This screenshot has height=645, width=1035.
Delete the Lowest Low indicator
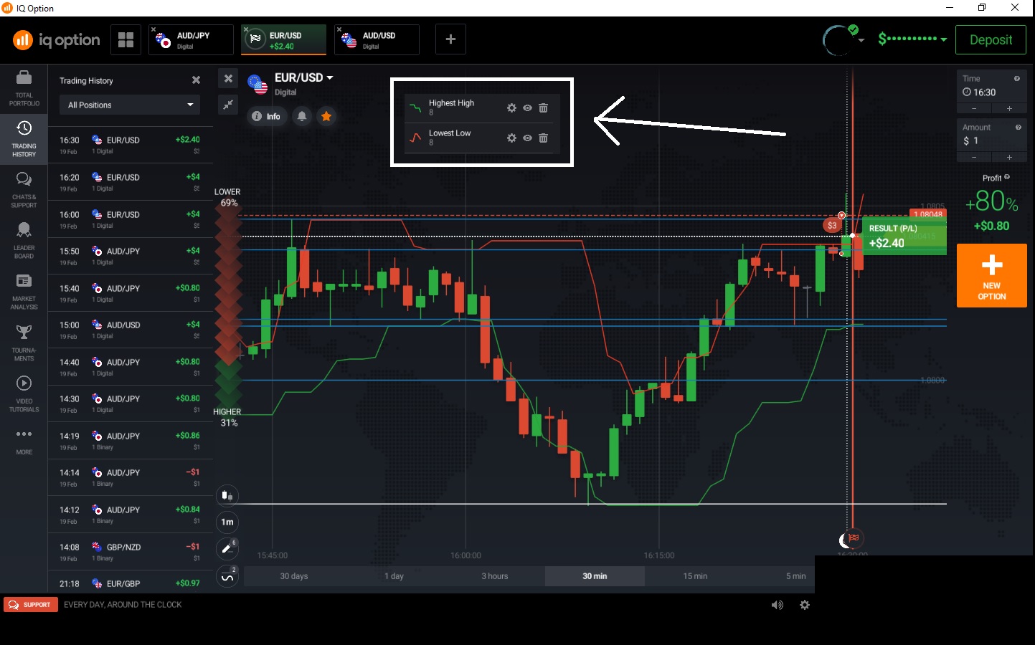[x=543, y=138]
